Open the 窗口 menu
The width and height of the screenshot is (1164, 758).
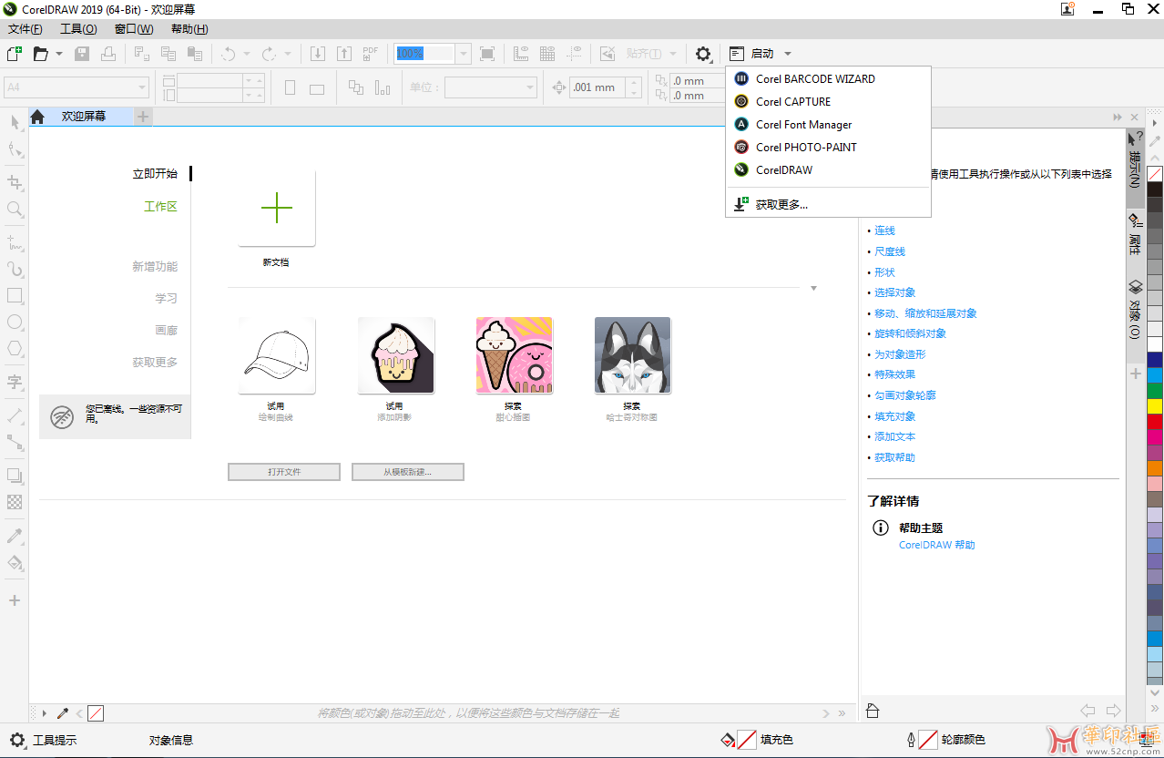point(134,29)
